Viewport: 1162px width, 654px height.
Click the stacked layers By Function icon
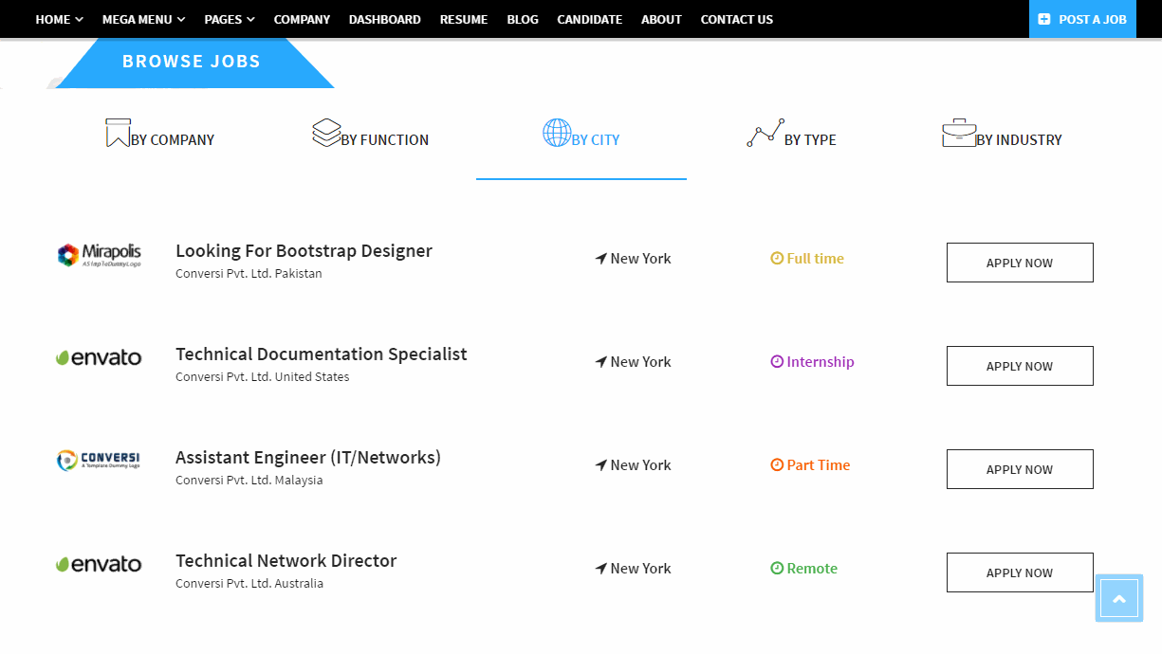point(326,133)
